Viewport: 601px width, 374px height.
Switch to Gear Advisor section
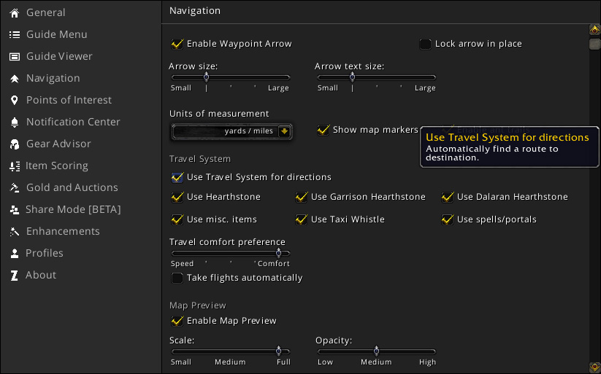pyautogui.click(x=58, y=144)
